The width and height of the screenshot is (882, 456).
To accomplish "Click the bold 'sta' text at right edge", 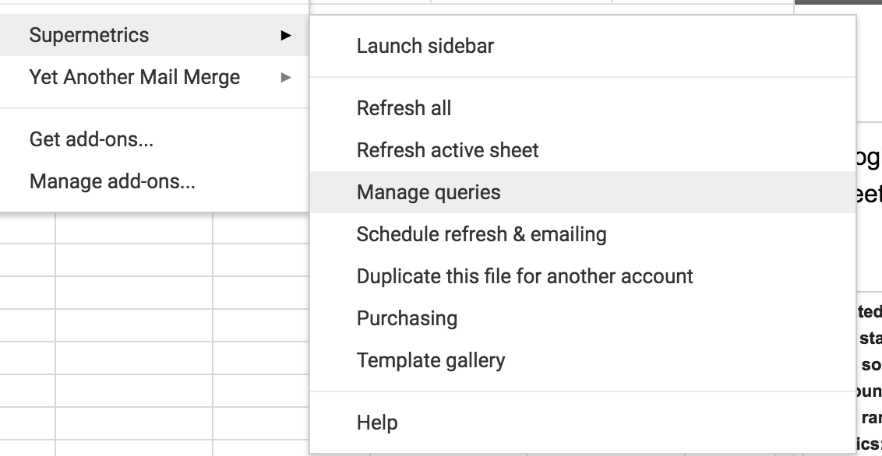I will (x=870, y=338).
